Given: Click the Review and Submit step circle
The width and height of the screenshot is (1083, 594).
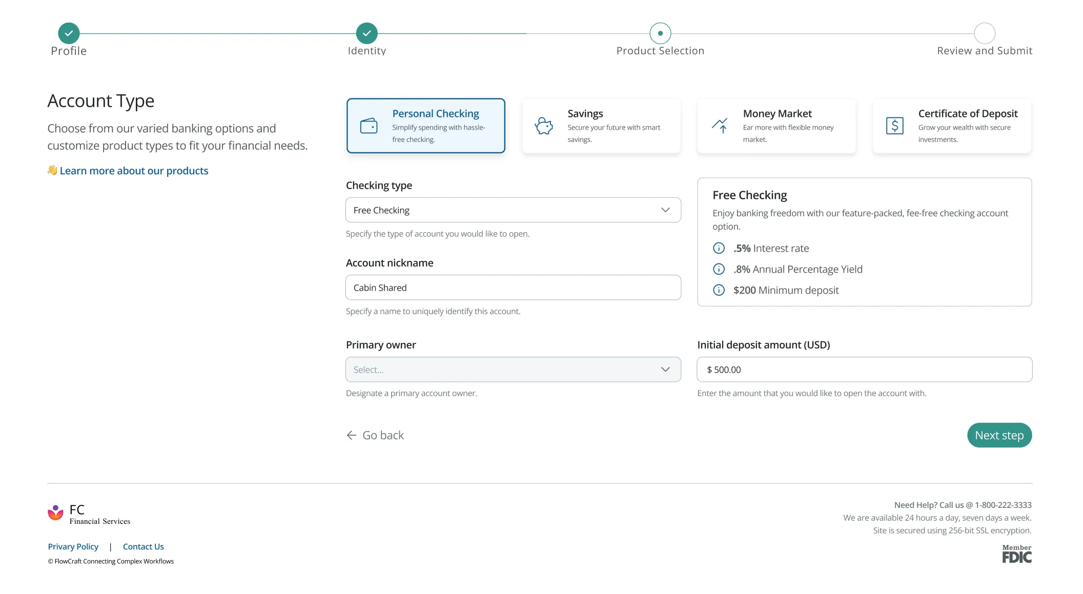Looking at the screenshot, I should 984,33.
